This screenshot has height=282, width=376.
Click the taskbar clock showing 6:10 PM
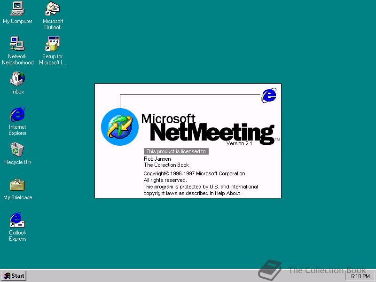360,276
